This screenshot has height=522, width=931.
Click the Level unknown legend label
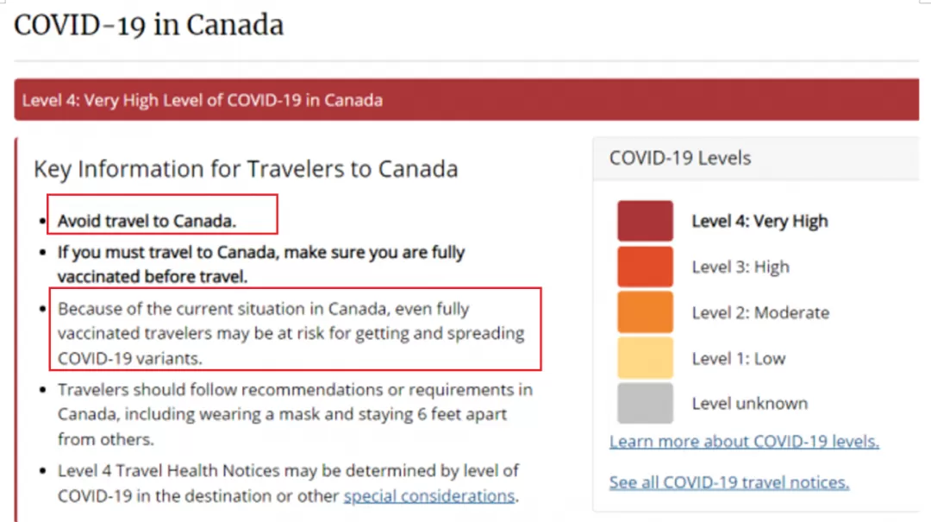(750, 404)
